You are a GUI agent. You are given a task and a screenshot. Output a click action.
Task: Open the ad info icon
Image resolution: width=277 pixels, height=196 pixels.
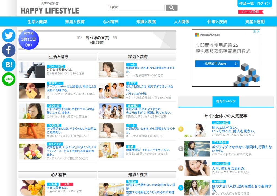(255, 32)
